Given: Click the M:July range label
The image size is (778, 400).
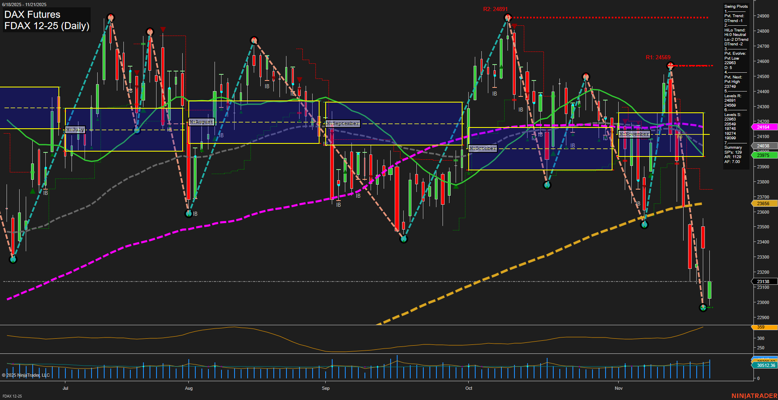Looking at the screenshot, I should click(x=75, y=129).
